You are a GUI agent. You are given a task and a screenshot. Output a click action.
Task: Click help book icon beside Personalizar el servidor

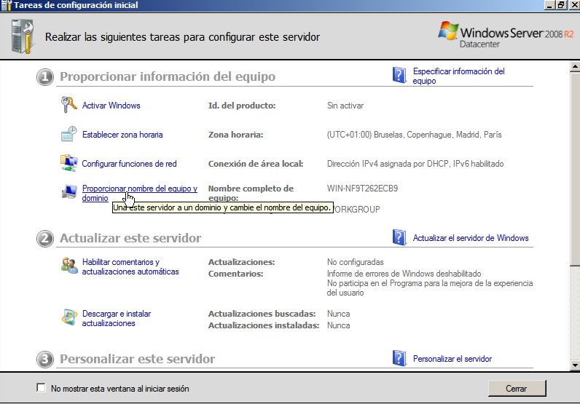click(x=399, y=358)
